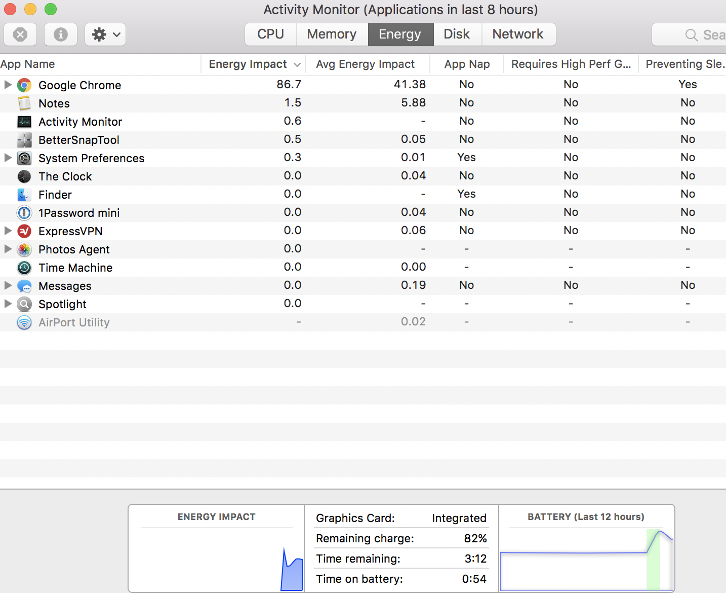Click the BetterSnapTool icon

(24, 140)
